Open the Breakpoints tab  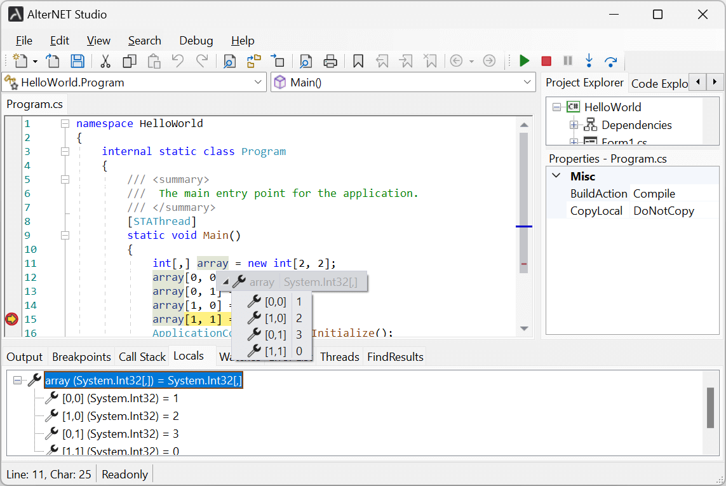(x=81, y=357)
